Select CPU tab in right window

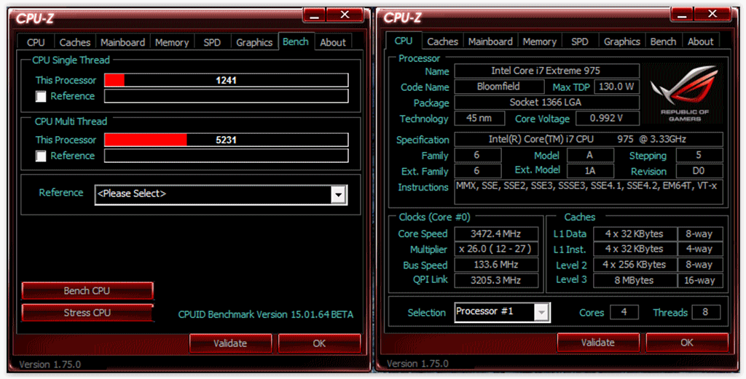[404, 41]
